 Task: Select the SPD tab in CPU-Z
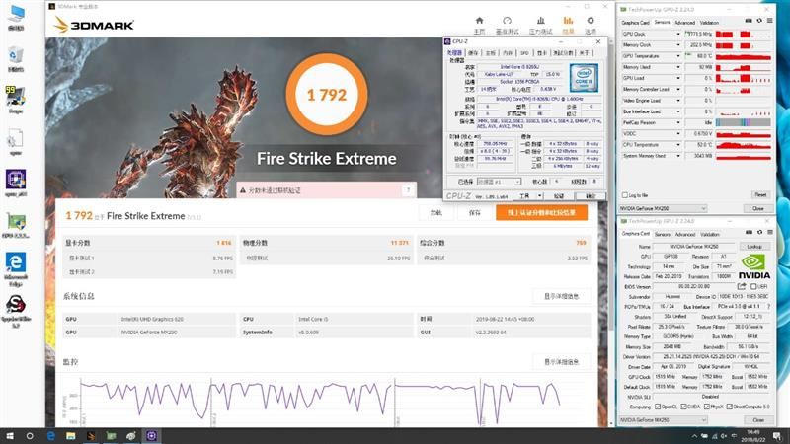pyautogui.click(x=524, y=53)
